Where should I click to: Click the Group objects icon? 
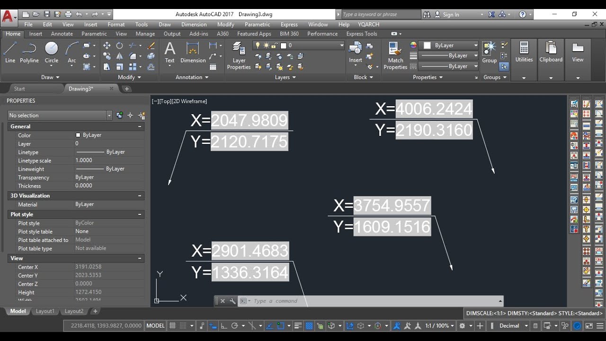489,53
